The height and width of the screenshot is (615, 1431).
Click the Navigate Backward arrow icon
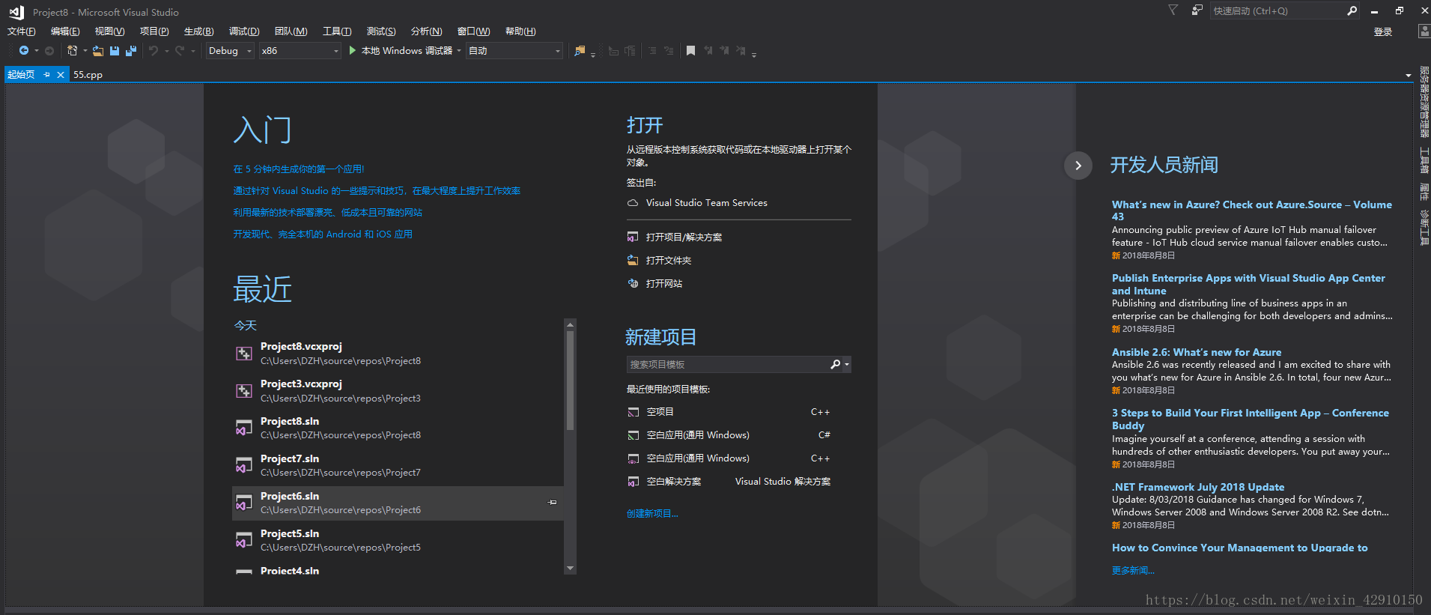(x=24, y=51)
